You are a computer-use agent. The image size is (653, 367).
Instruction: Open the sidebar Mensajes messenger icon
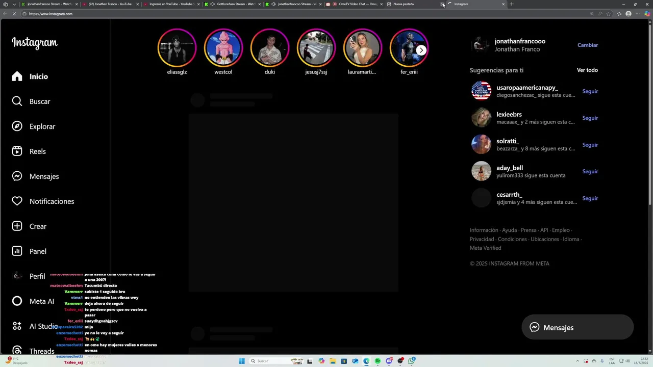[17, 176]
